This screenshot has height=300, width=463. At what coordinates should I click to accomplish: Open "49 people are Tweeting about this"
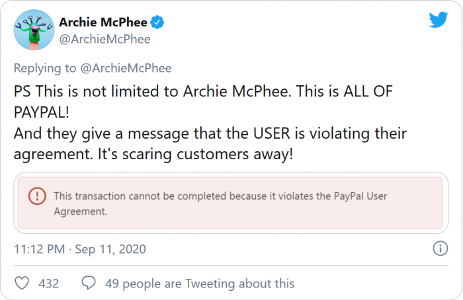[200, 283]
